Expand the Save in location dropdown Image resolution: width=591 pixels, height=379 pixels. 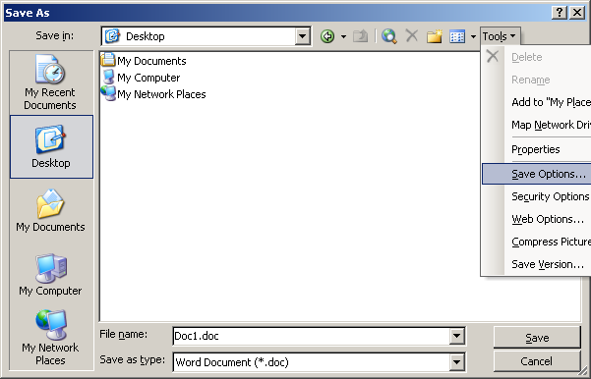[302, 36]
